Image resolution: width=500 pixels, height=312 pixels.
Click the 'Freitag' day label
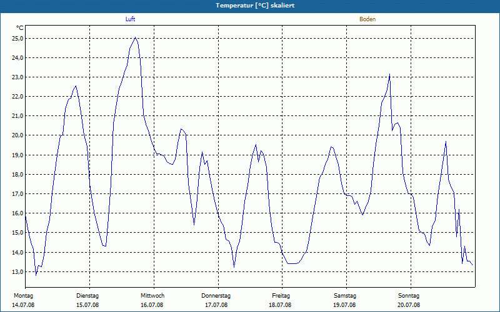click(281, 296)
